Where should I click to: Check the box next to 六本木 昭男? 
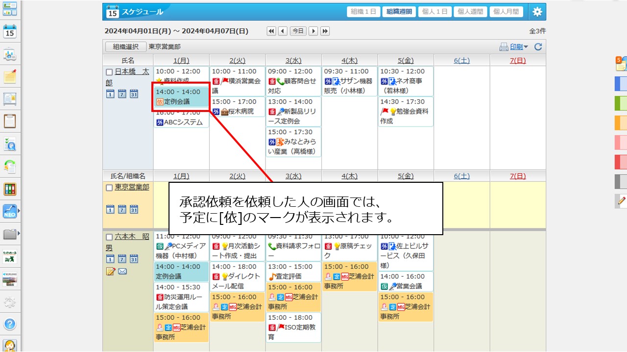click(109, 237)
